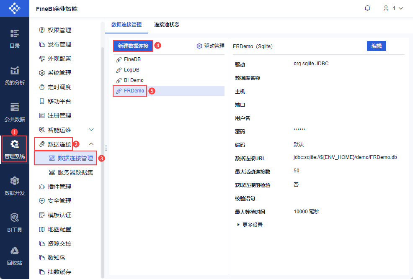
Task: Collapse the 数据连接 chevron
Action: (x=91, y=144)
